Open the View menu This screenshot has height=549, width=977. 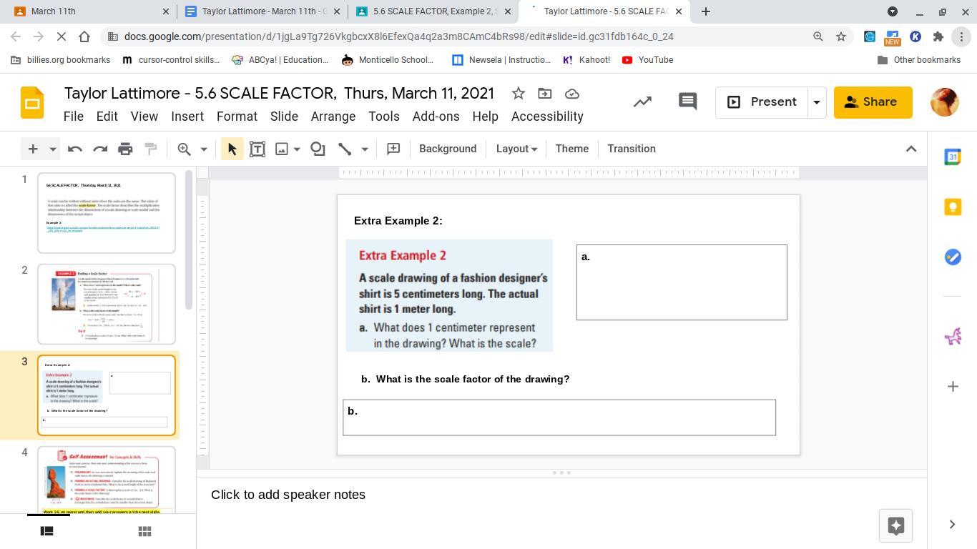tap(144, 117)
